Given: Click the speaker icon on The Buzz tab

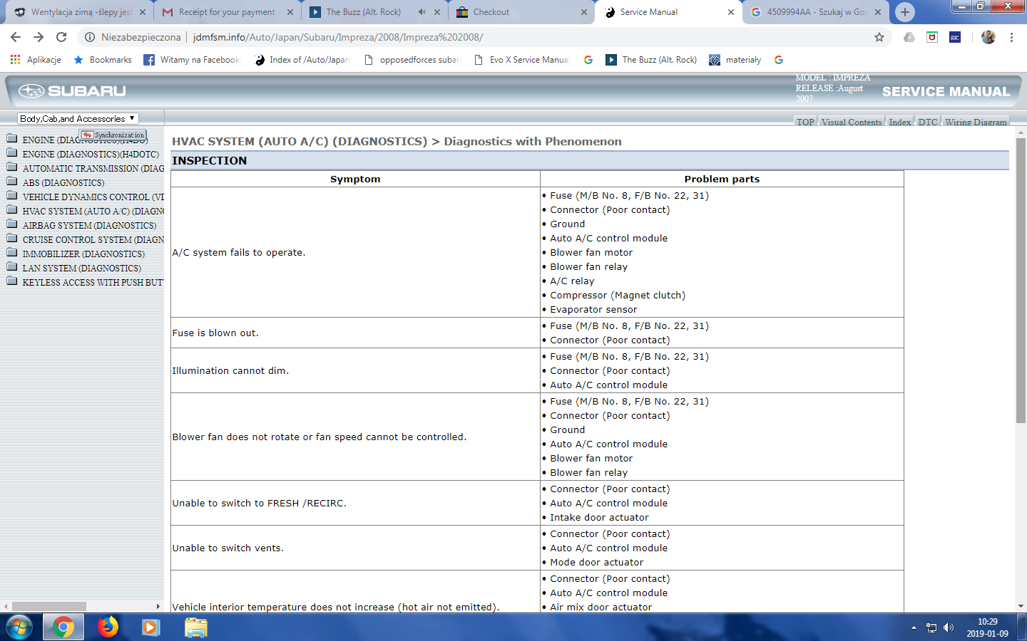Looking at the screenshot, I should (x=421, y=12).
